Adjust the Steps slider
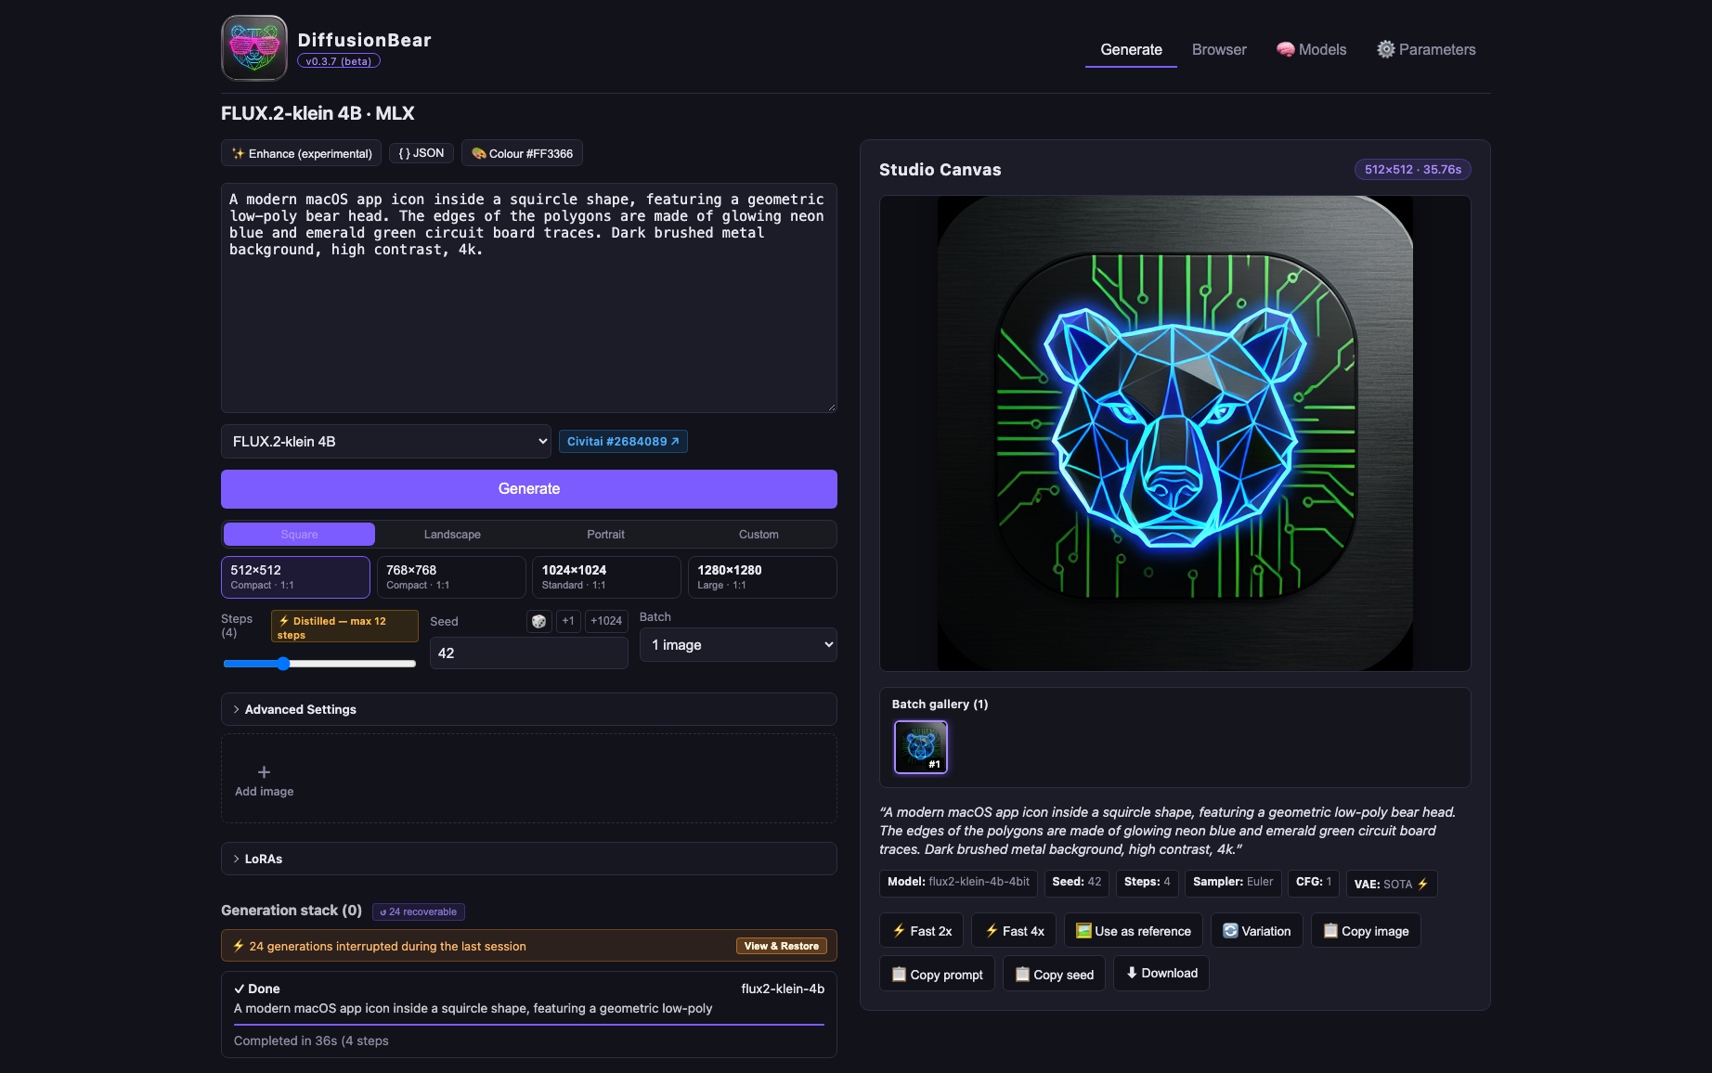Viewport: 1712px width, 1073px height. [319, 664]
